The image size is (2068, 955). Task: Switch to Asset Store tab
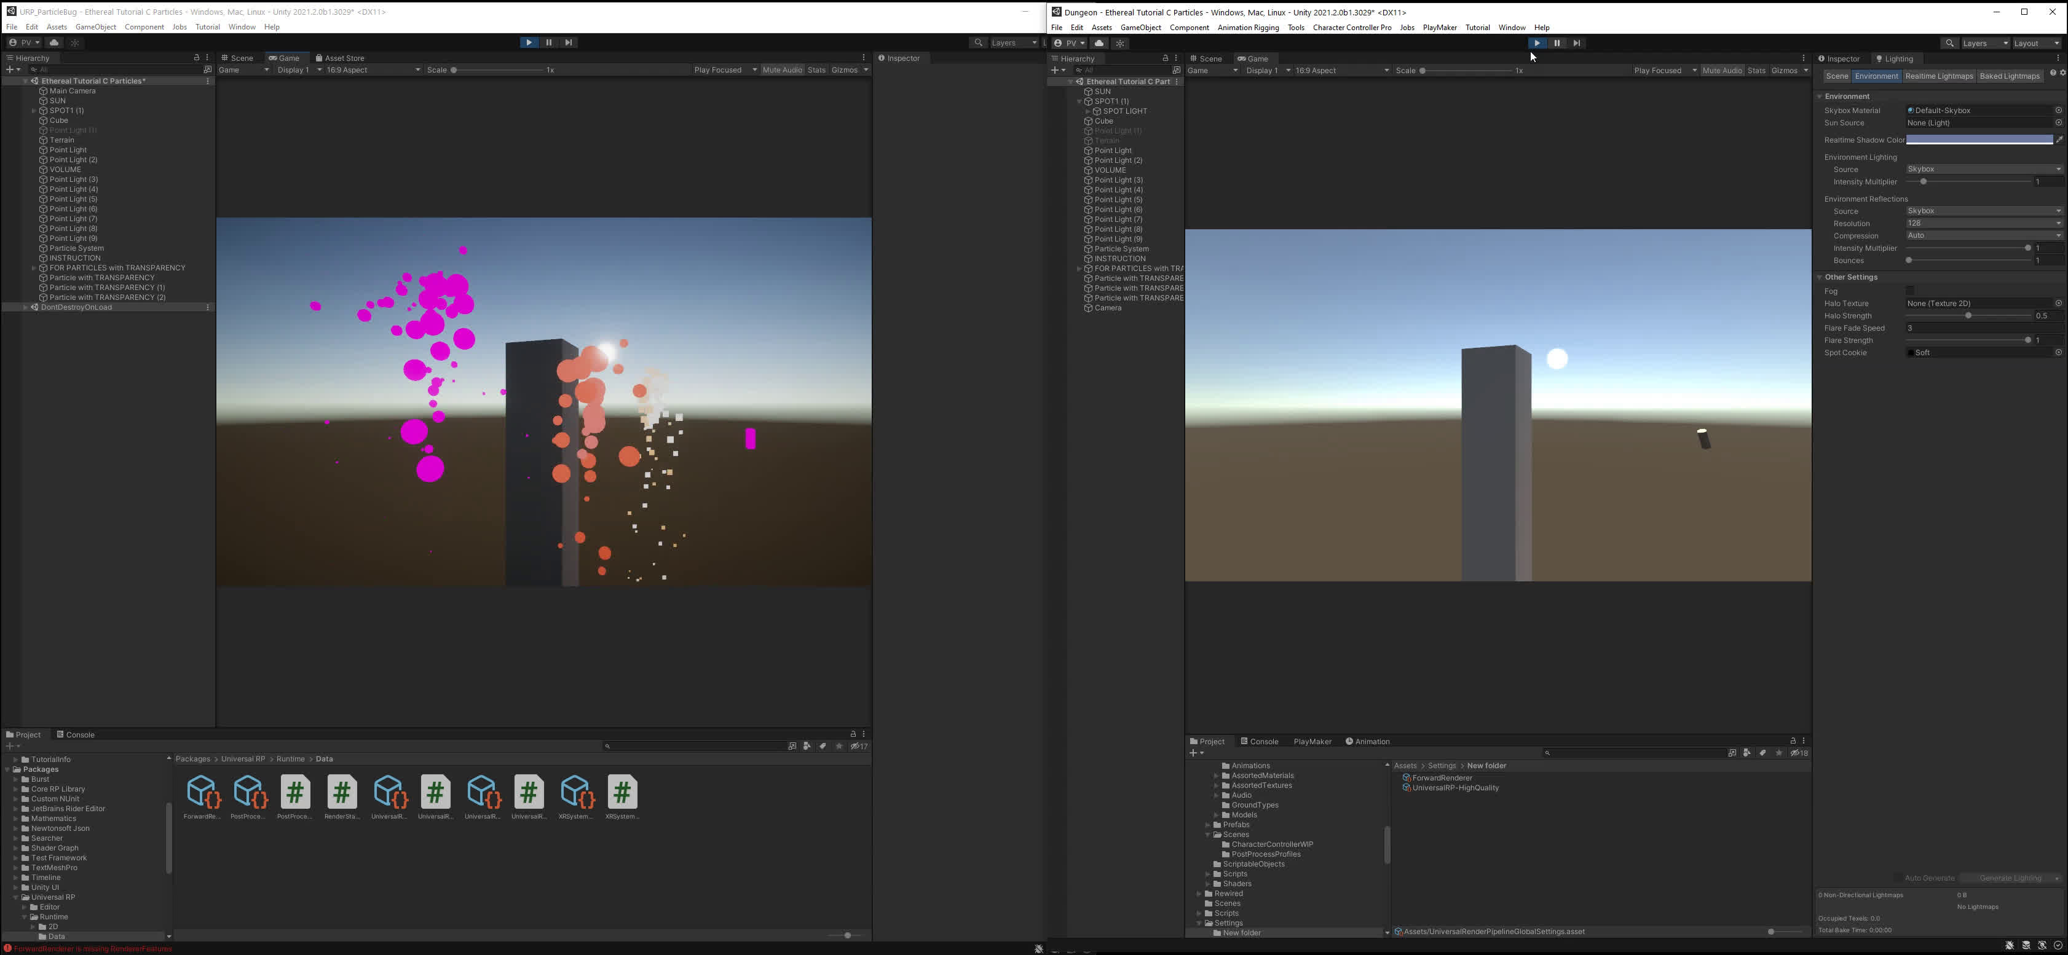[339, 58]
